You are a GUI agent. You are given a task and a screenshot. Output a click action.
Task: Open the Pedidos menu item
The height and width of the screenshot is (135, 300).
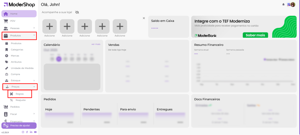(x=15, y=107)
